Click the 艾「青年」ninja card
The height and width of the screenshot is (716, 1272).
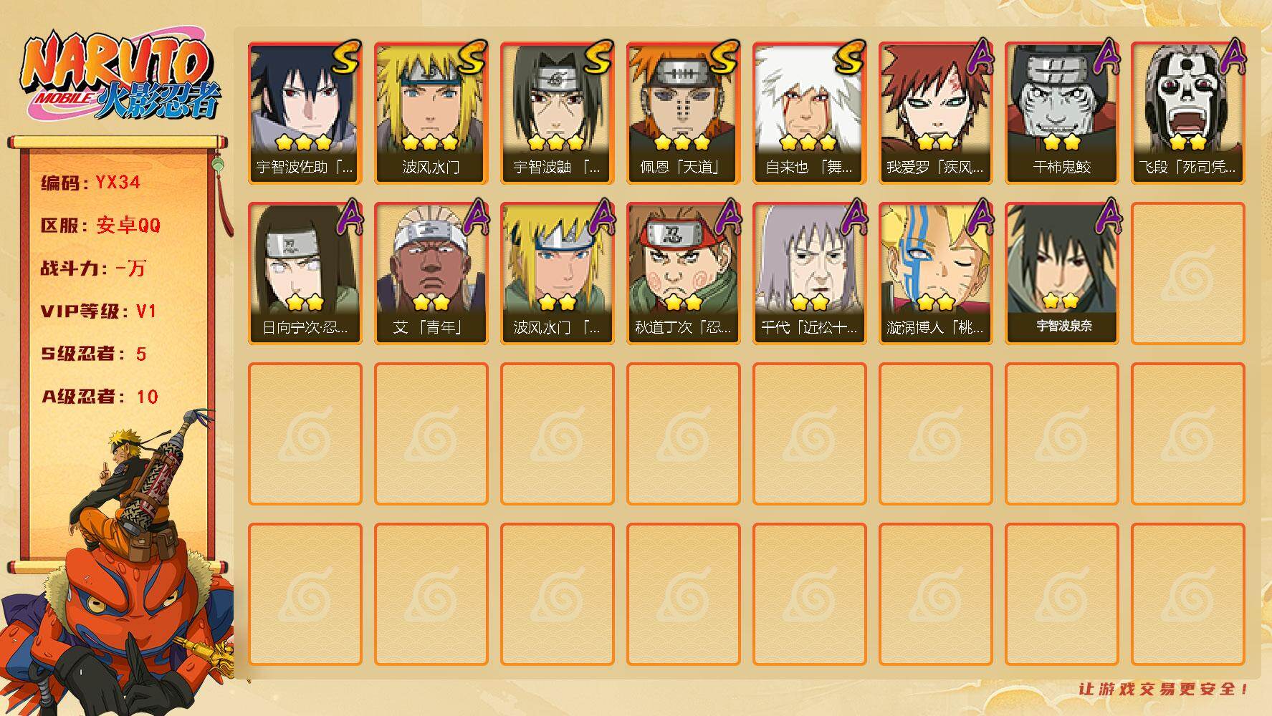[431, 273]
